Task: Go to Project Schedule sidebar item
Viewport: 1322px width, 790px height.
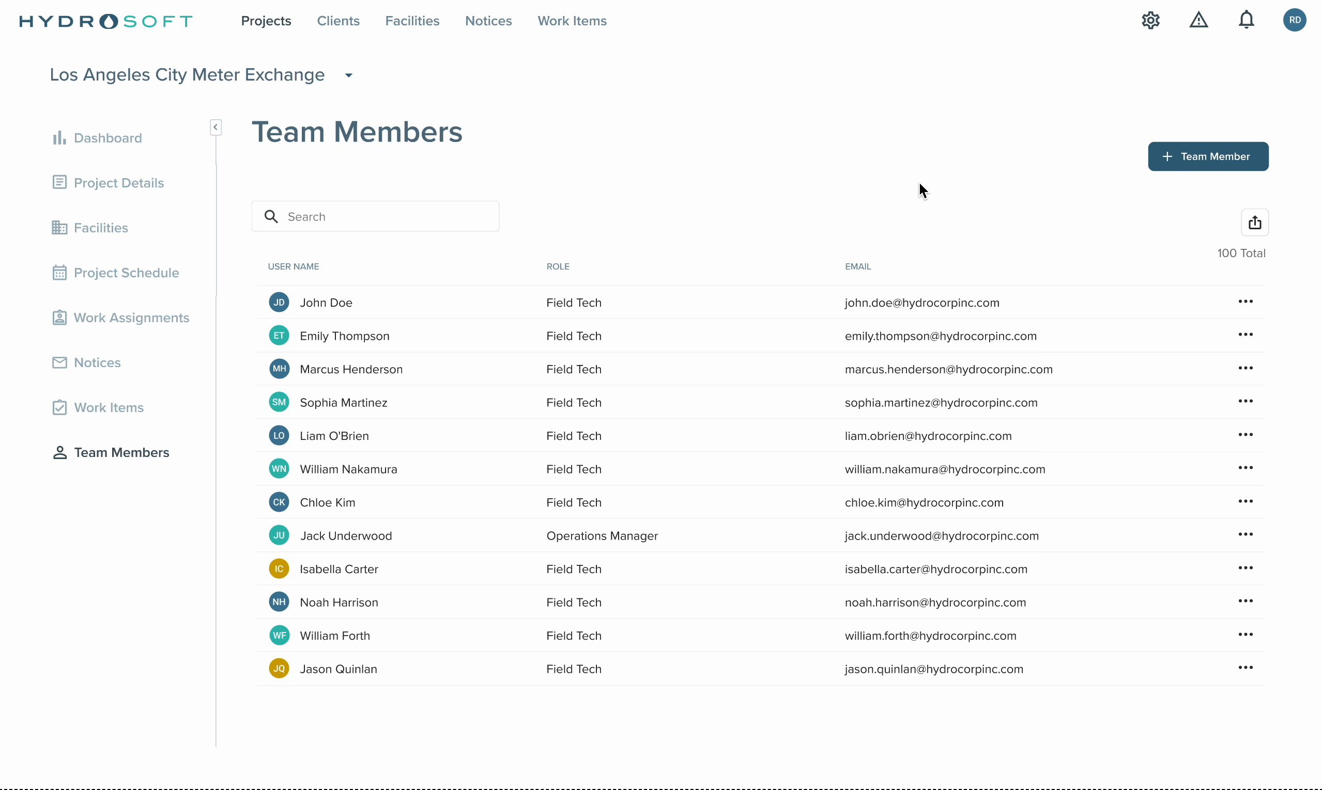Action: (x=126, y=273)
